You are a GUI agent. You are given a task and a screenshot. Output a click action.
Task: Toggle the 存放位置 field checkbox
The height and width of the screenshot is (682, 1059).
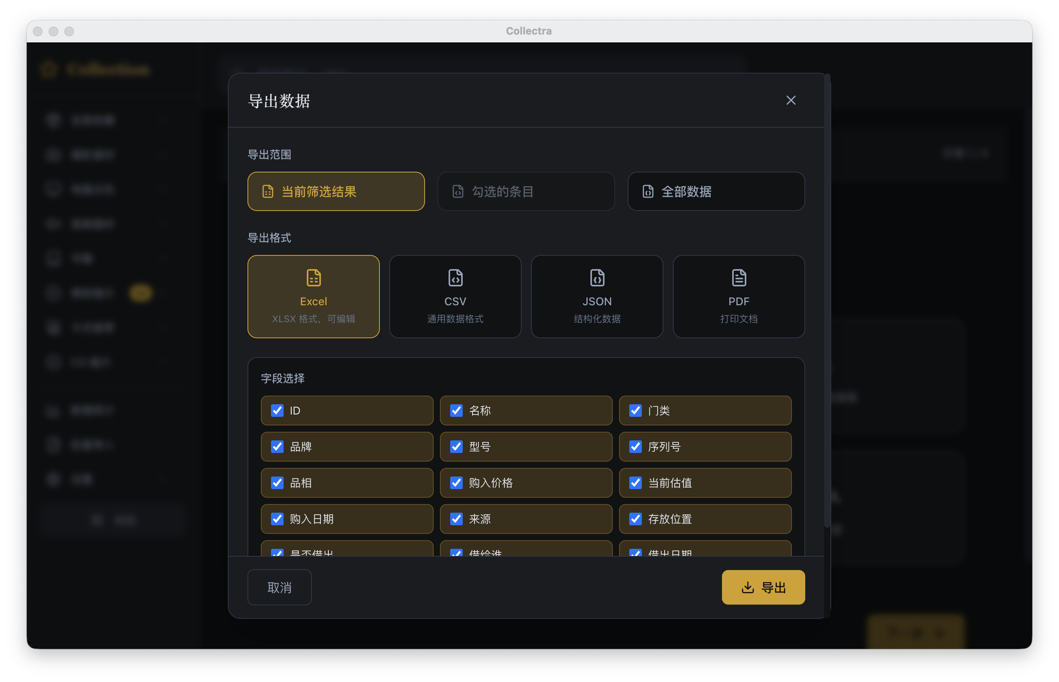tap(635, 519)
